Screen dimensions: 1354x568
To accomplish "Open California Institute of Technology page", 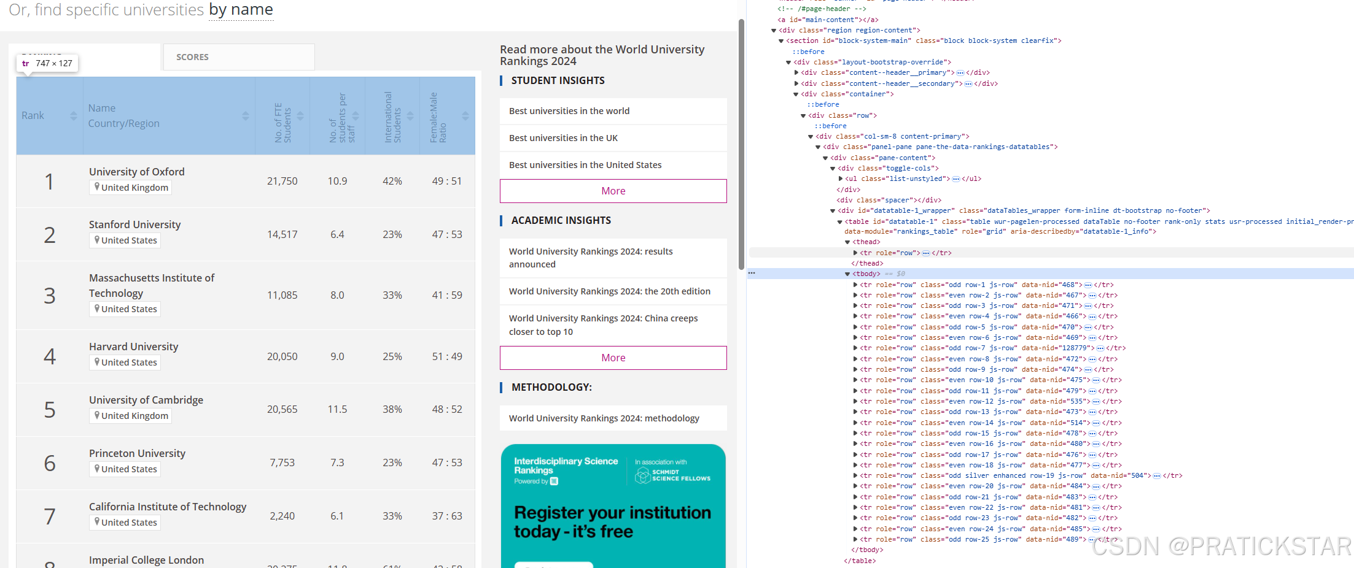I will click(168, 507).
